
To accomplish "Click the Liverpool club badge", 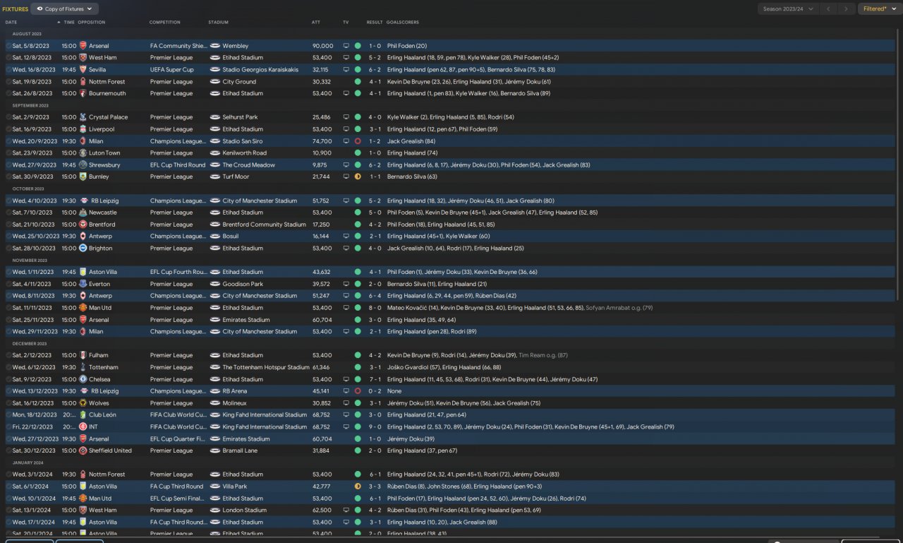I will (83, 129).
